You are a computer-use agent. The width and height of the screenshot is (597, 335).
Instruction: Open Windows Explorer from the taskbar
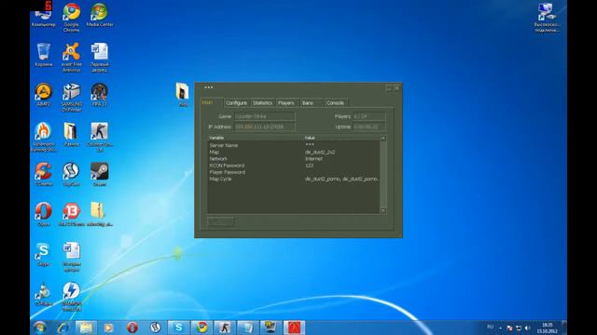coord(86,328)
